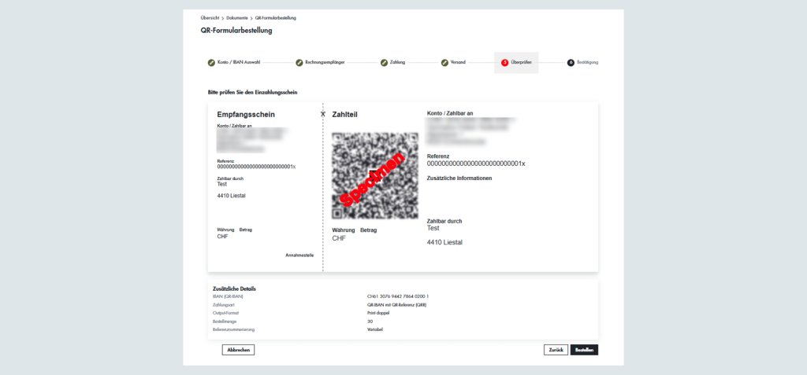
Task: Go to the Konto / IBAN Auswahl step
Action: point(239,63)
